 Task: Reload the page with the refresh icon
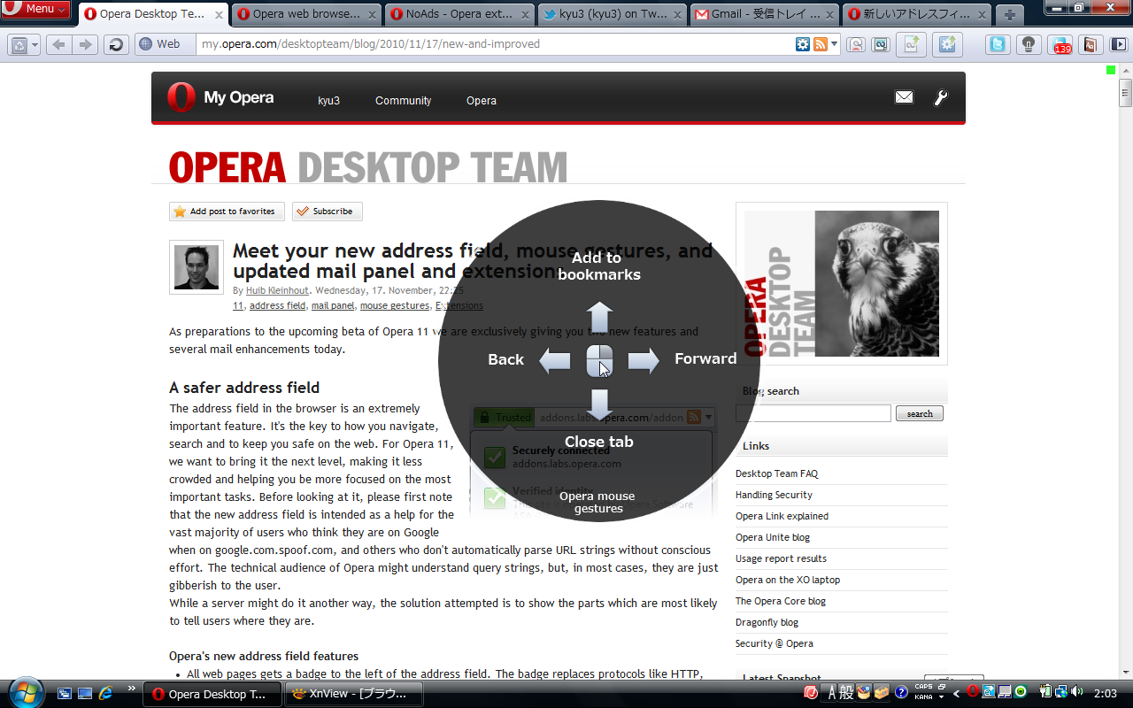tap(115, 44)
